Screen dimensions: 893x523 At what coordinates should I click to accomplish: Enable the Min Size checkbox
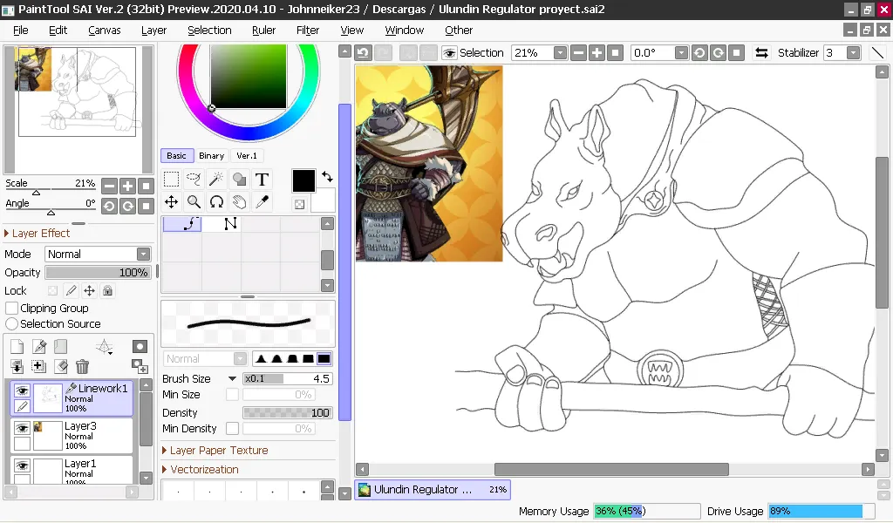pyautogui.click(x=232, y=394)
